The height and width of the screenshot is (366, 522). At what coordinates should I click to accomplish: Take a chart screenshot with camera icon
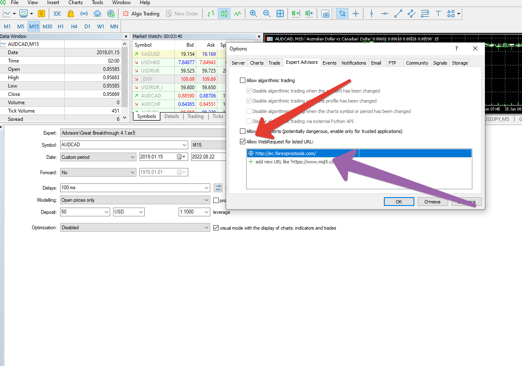[325, 13]
